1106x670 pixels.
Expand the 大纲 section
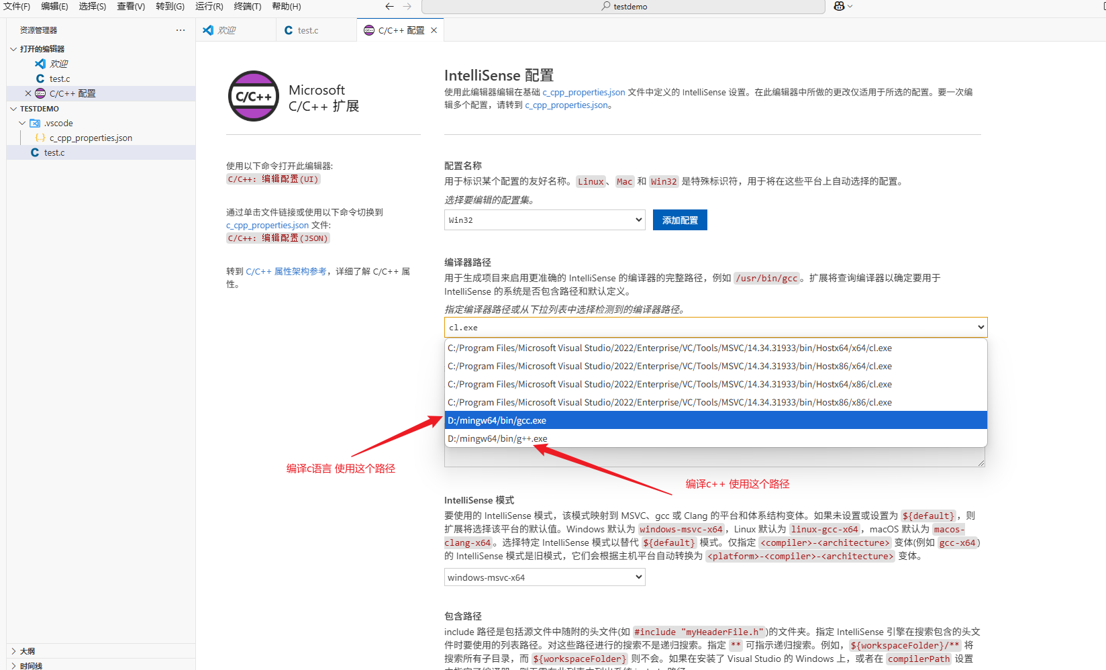pyautogui.click(x=13, y=651)
